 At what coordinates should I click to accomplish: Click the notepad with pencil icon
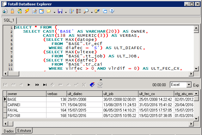34,11
